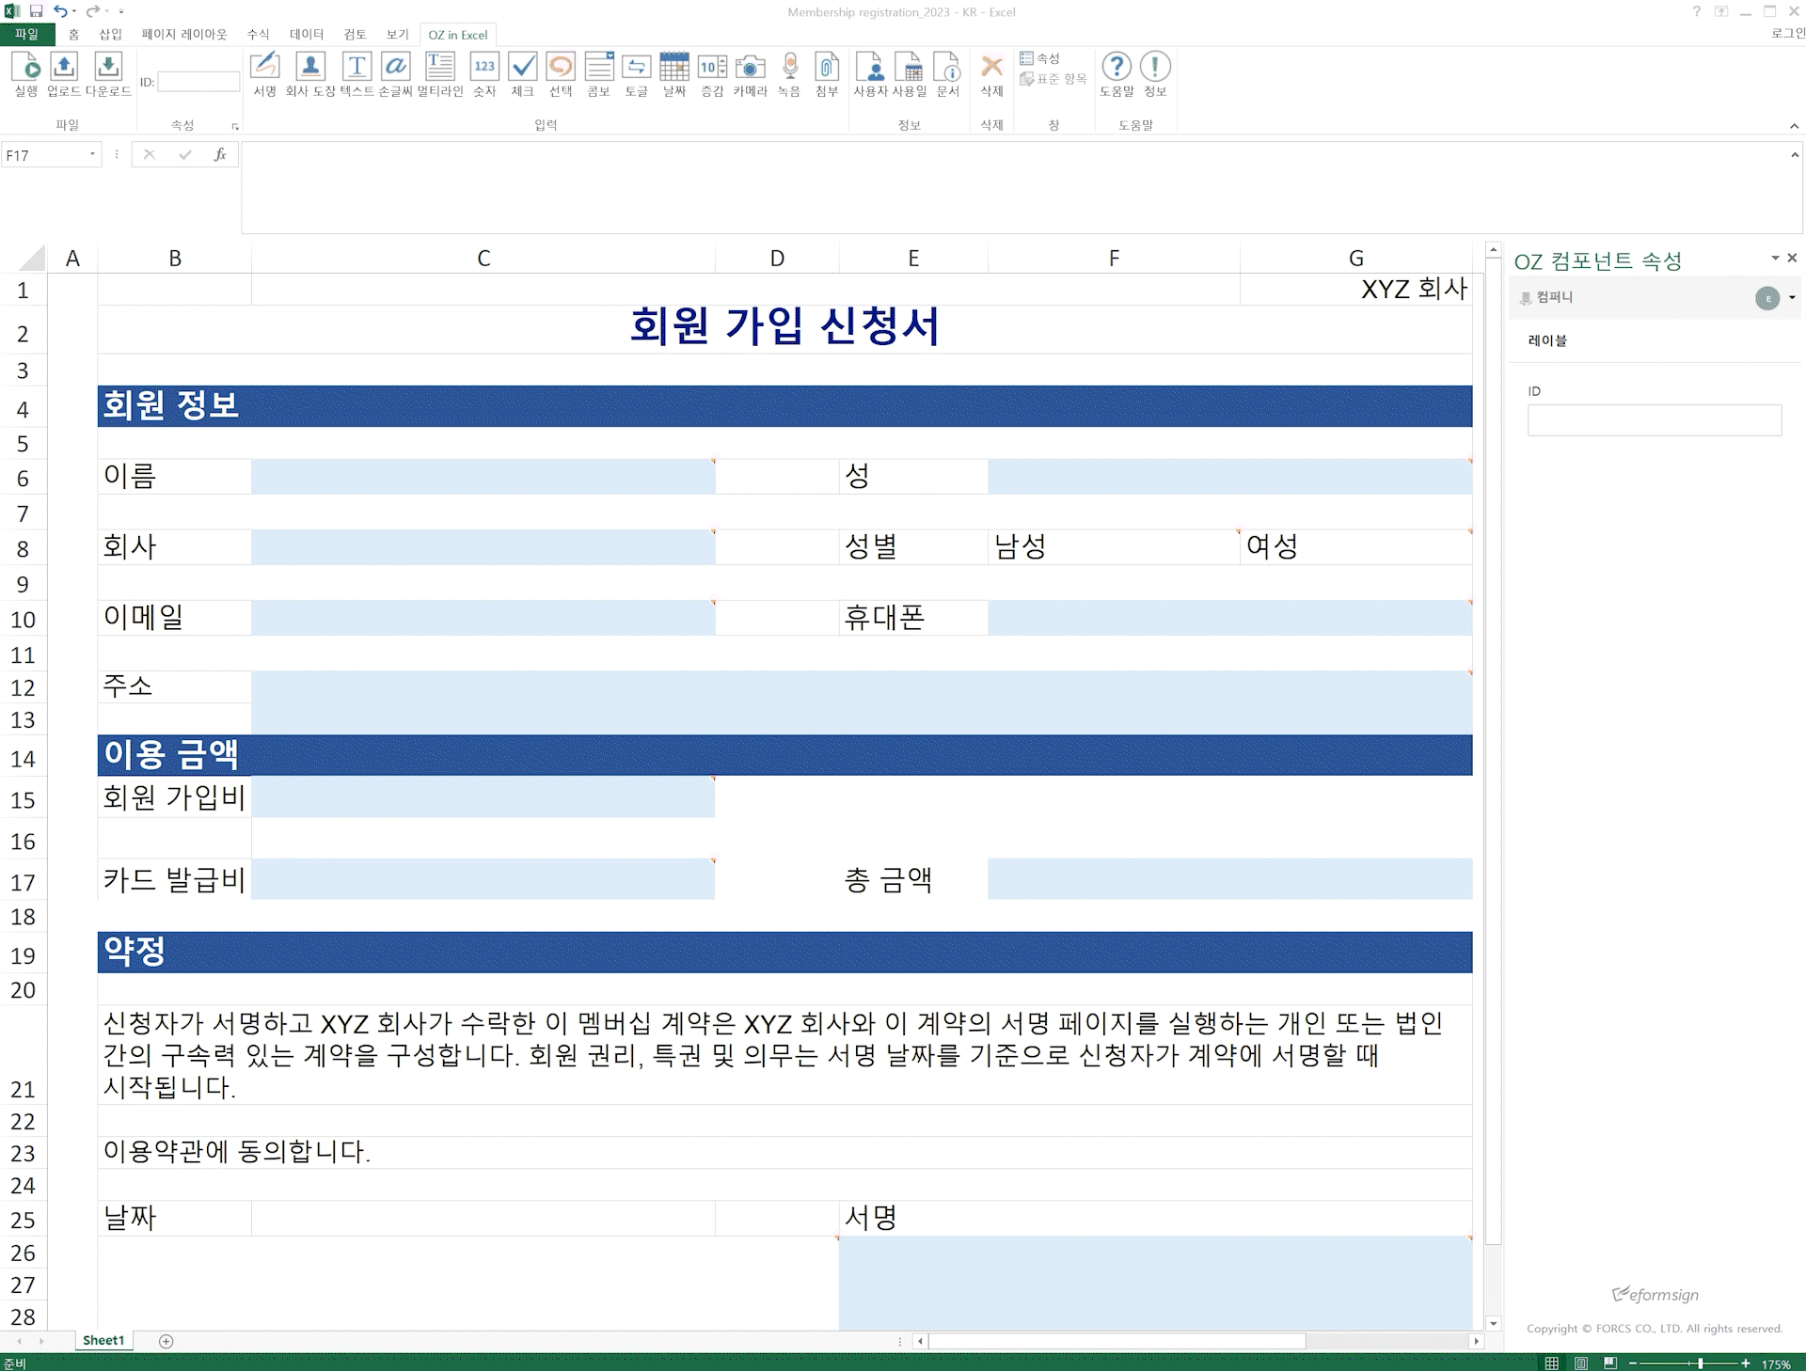Open the 삽입 (Insert) tab
This screenshot has width=1806, height=1371.
(x=111, y=35)
